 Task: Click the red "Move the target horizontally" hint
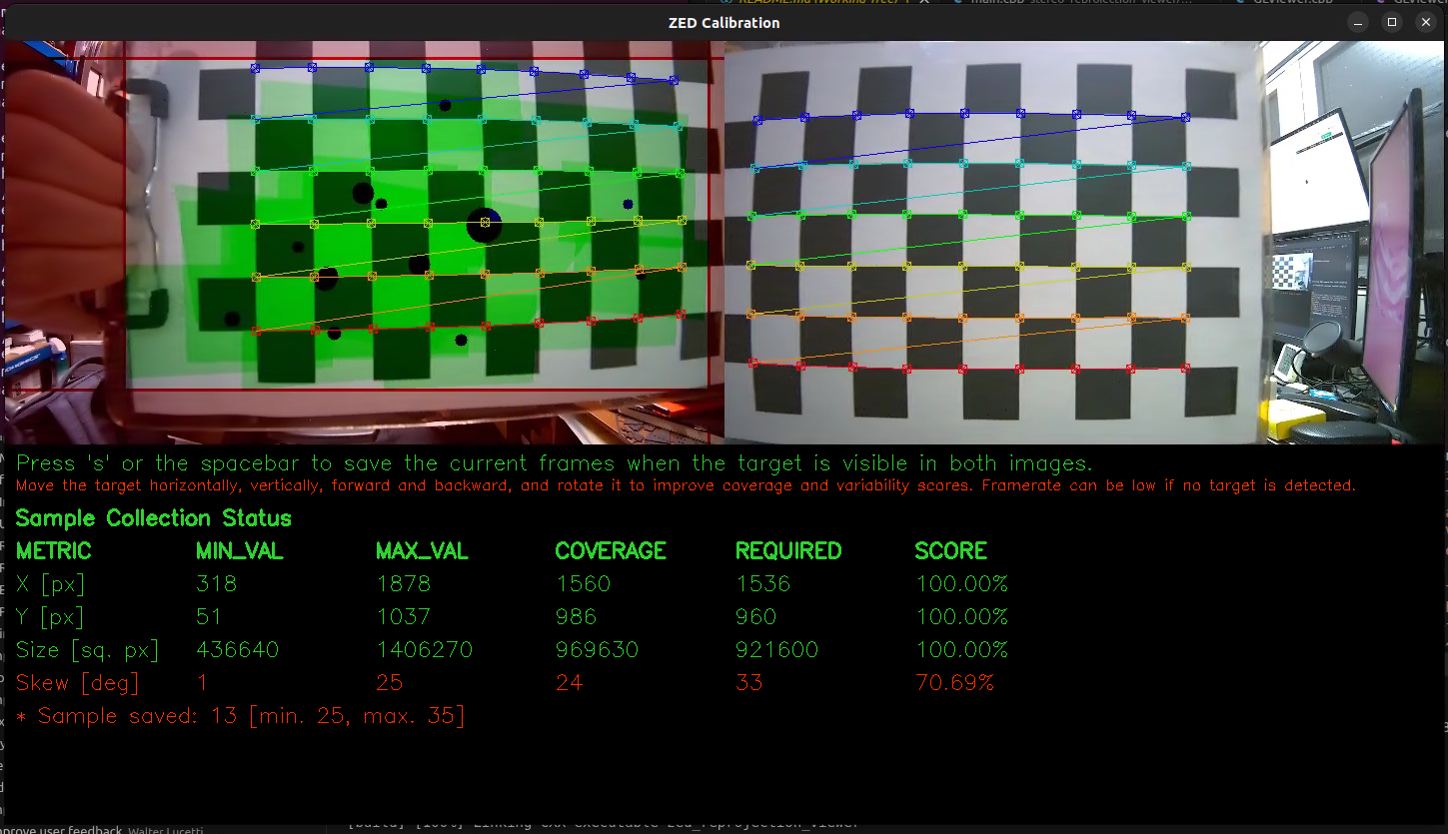[686, 486]
